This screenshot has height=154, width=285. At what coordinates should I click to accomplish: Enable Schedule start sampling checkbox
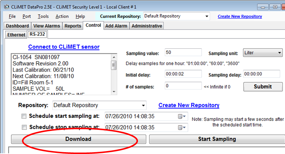24,116
